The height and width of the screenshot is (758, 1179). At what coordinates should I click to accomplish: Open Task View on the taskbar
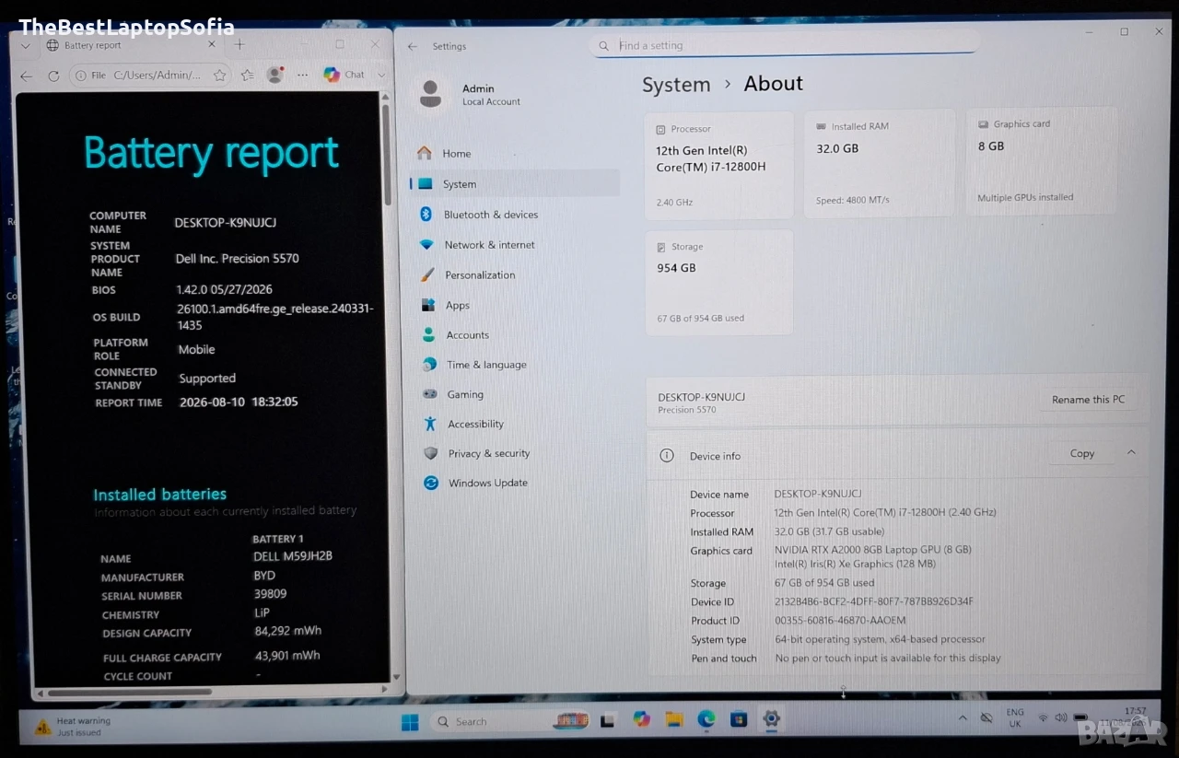pos(608,720)
